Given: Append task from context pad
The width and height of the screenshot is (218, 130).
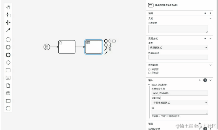Looking at the screenshot, I should tap(114, 41).
